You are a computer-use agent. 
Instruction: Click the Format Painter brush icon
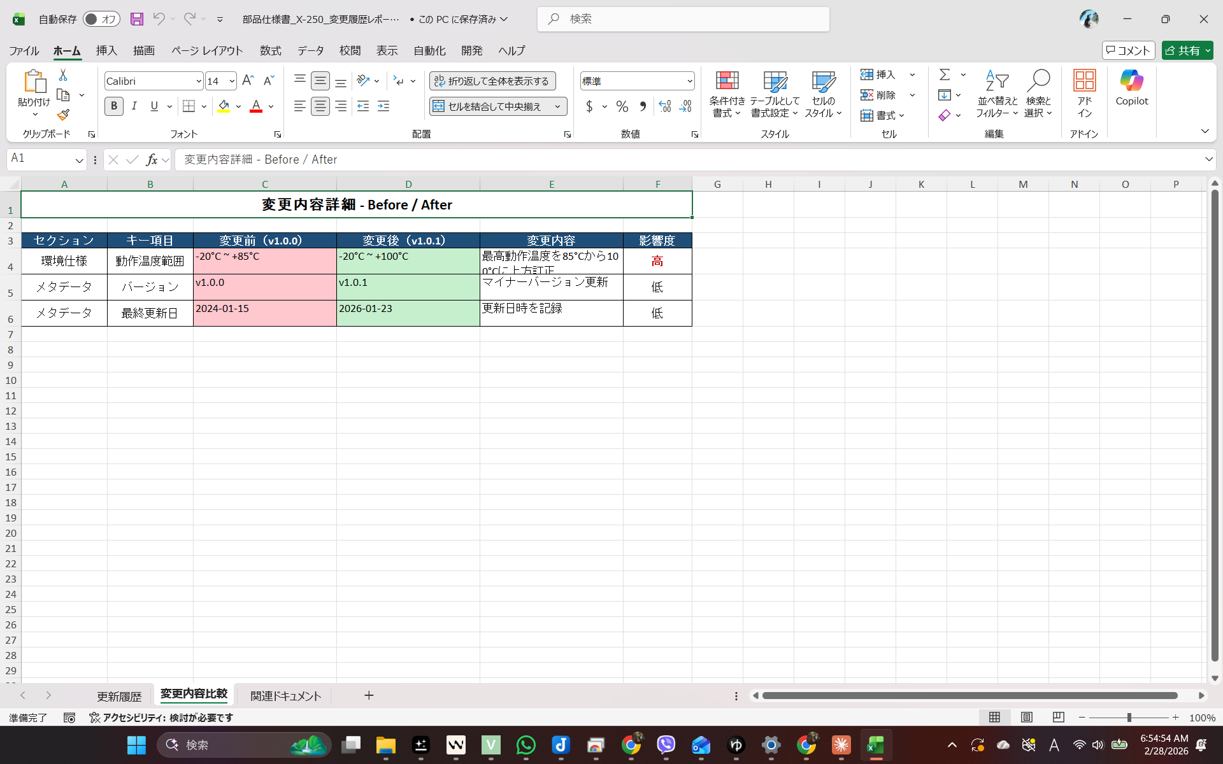63,115
